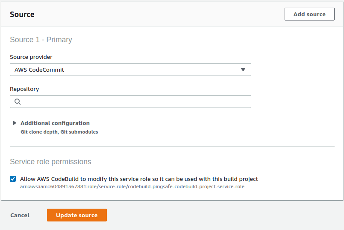Click the Repository search magnifier icon
Image resolution: width=344 pixels, height=230 pixels.
[18, 102]
